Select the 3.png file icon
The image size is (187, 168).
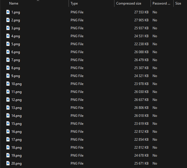(8, 28)
